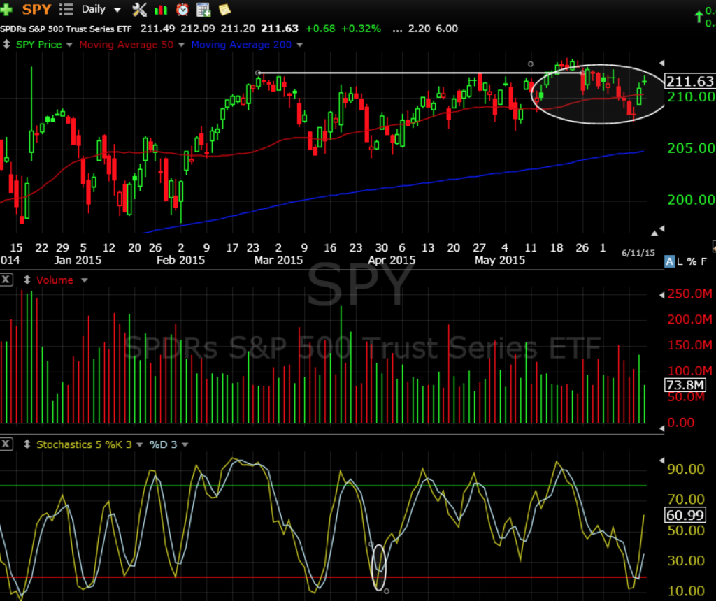Viewport: 716px width, 601px height.
Task: Toggle the L logarithmic scale button
Action: [x=680, y=261]
